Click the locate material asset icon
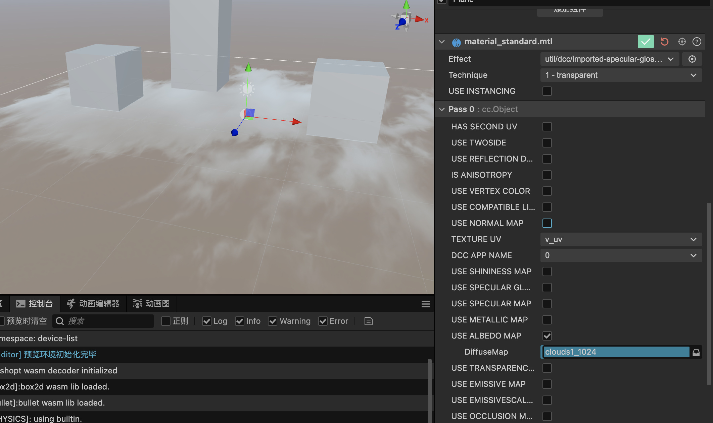713x423 pixels. (682, 42)
